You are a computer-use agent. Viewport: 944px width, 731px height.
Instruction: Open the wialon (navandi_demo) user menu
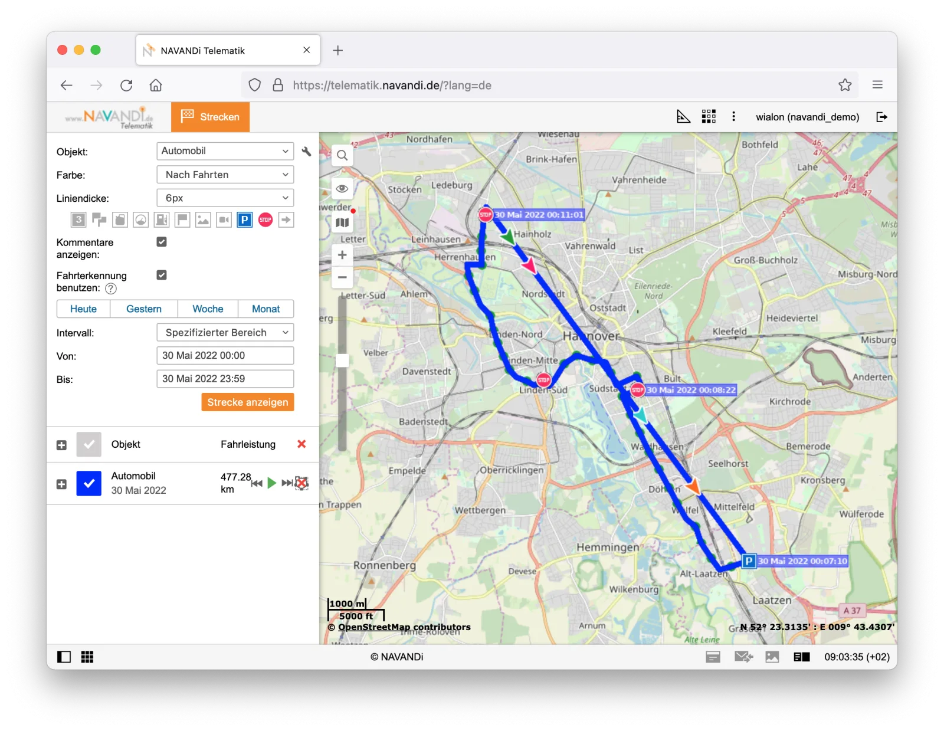point(807,117)
